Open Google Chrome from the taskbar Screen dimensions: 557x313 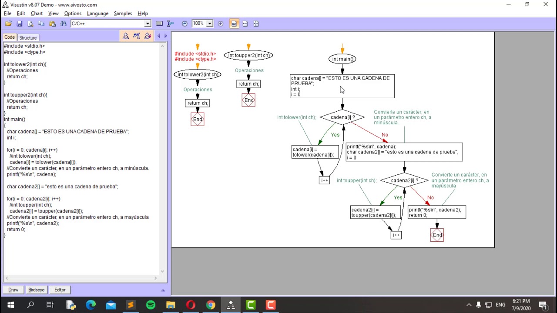pyautogui.click(x=211, y=305)
